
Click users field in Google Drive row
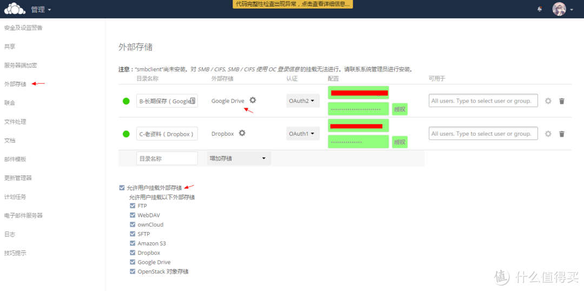click(483, 101)
